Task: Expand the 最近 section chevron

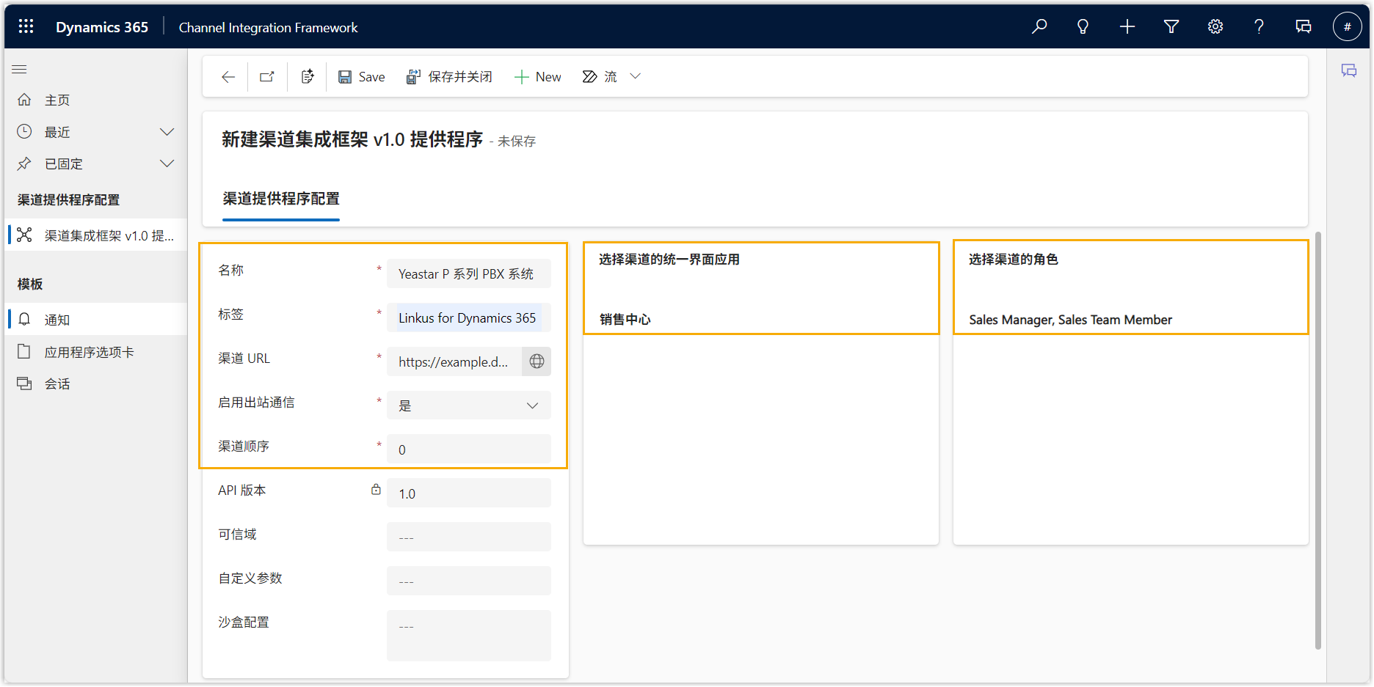Action: 167,132
